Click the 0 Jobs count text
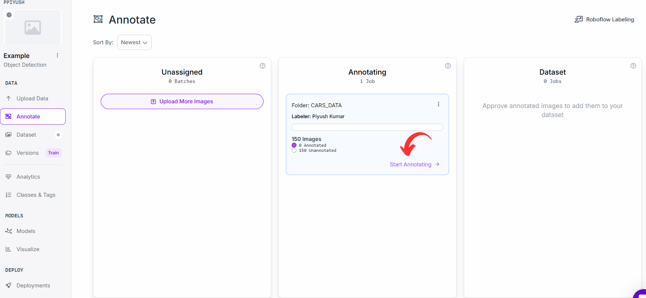 point(553,81)
